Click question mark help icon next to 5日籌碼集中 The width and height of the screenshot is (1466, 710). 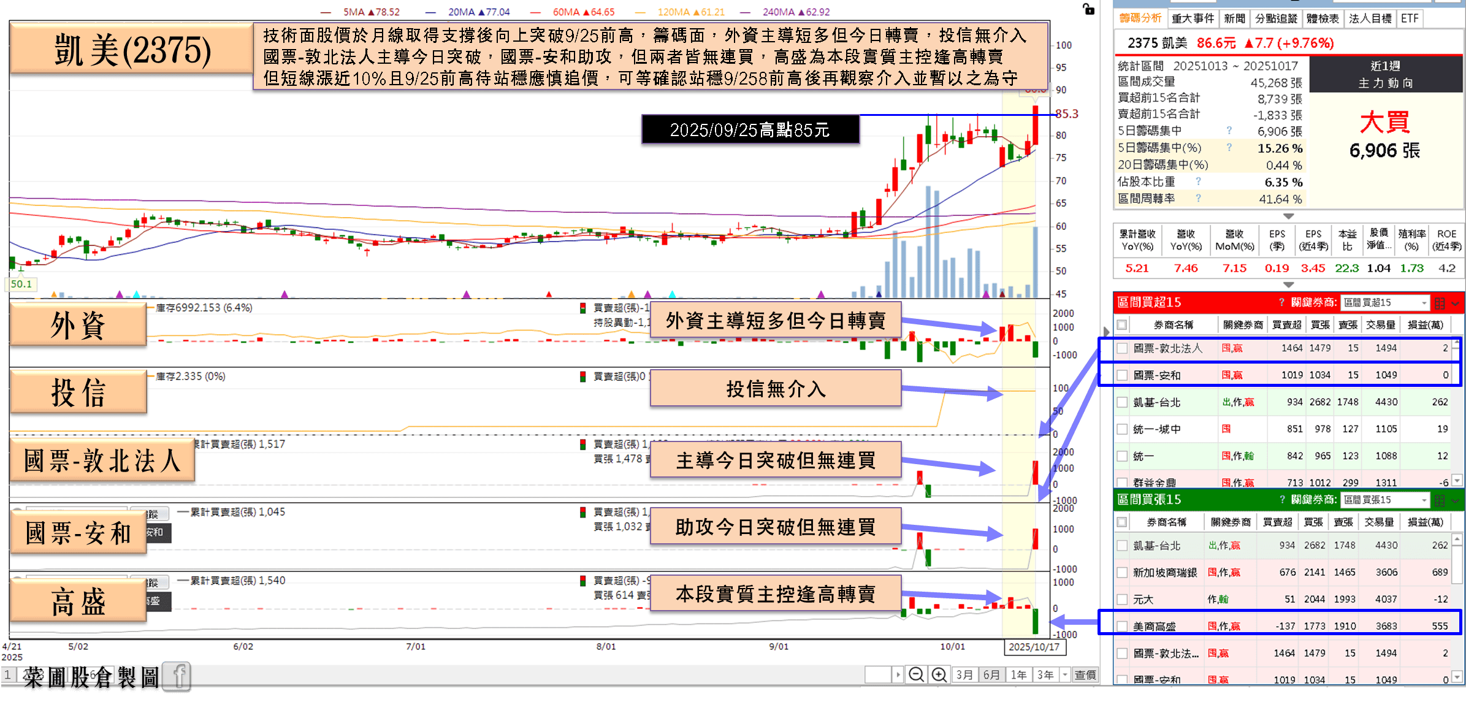[1229, 131]
